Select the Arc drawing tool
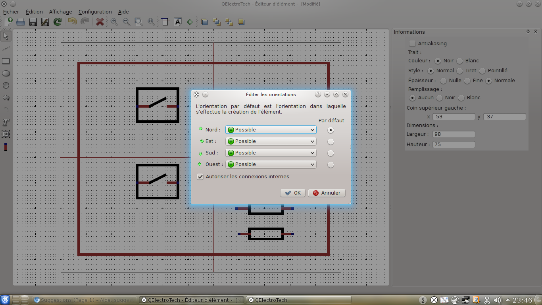The width and height of the screenshot is (542, 305). [x=6, y=110]
